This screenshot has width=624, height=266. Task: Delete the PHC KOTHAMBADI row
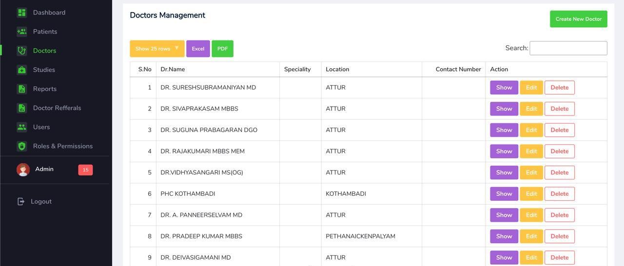[559, 194]
